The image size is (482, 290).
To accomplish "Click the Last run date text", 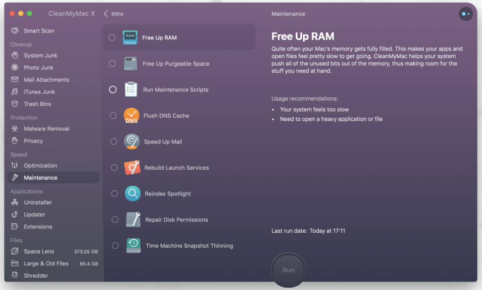I will (x=308, y=231).
